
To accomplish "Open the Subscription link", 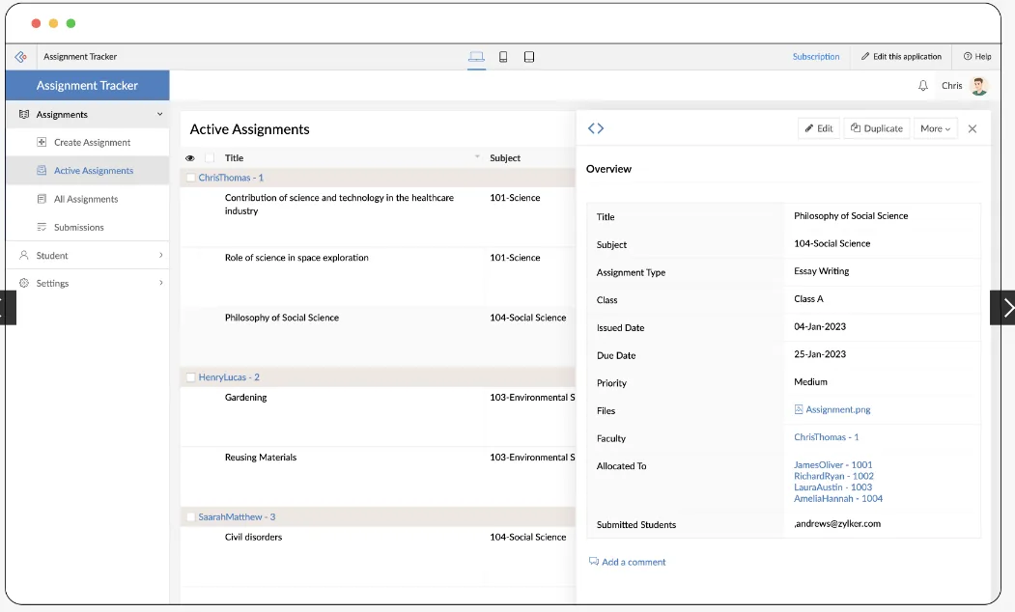I will (816, 57).
